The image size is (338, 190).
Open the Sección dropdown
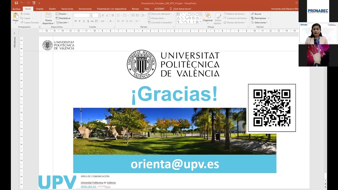62,22
